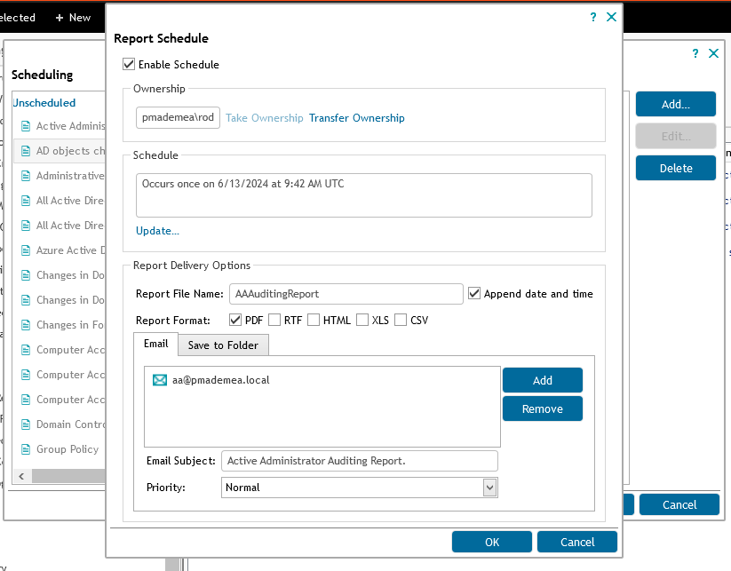This screenshot has width=731, height=571.
Task: Check HTML report format
Action: click(x=314, y=320)
